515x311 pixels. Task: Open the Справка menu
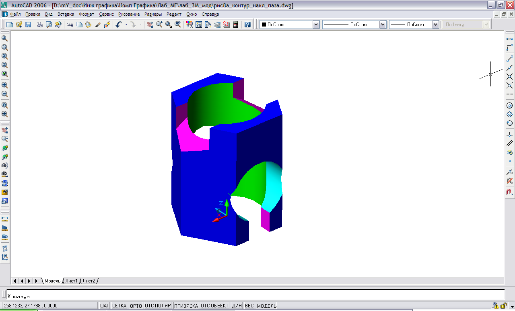click(x=210, y=14)
